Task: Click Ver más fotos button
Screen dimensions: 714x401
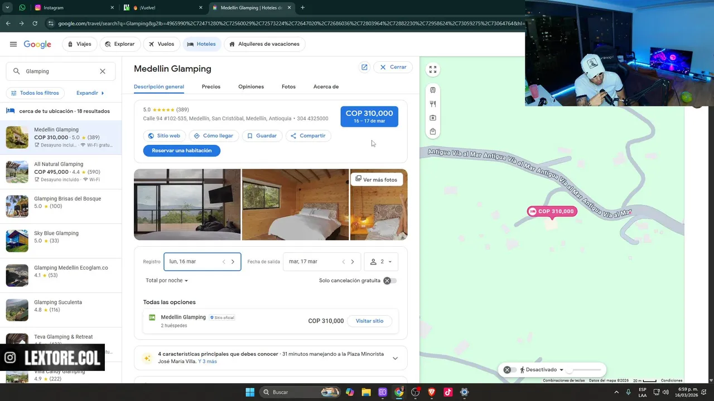Action: tap(377, 179)
